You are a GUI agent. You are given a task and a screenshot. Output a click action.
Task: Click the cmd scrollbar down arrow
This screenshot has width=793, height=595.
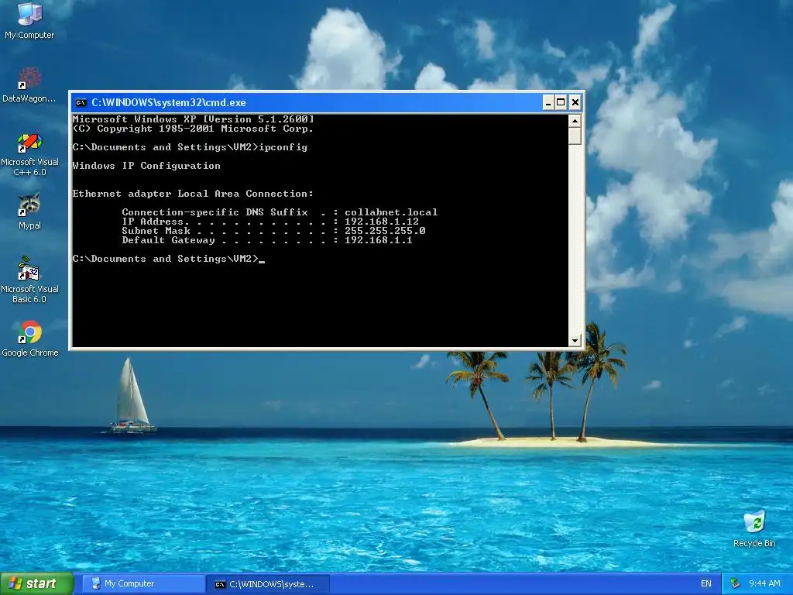click(x=575, y=341)
